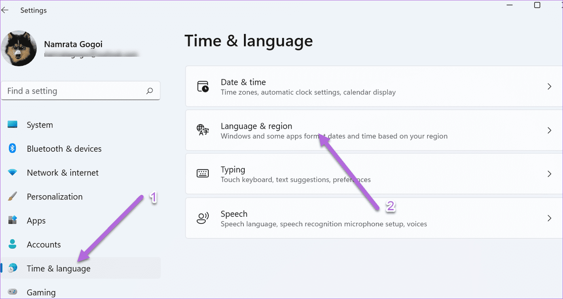The width and height of the screenshot is (563, 299).
Task: Click the Find a setting search box
Action: pyautogui.click(x=81, y=91)
